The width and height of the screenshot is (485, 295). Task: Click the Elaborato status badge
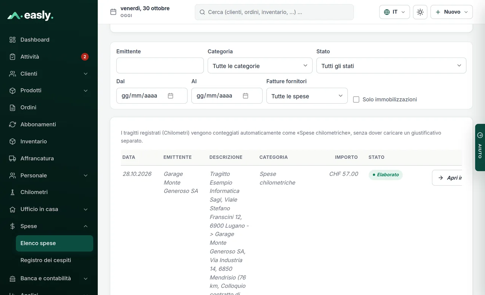tap(385, 175)
